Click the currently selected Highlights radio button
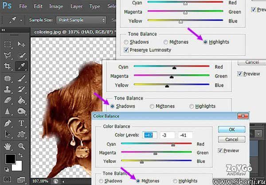266x185 pixels. 206,42
